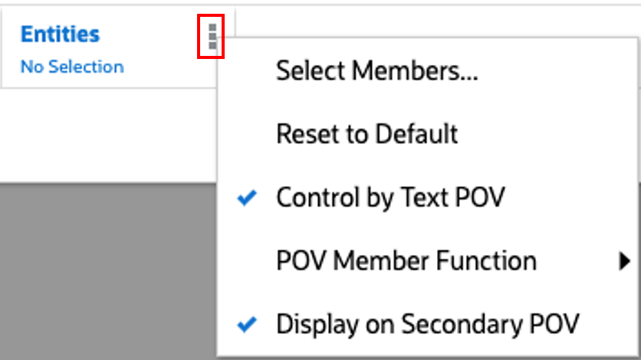The height and width of the screenshot is (360, 641).
Task: Click the POV Member Function label text
Action: pyautogui.click(x=406, y=262)
